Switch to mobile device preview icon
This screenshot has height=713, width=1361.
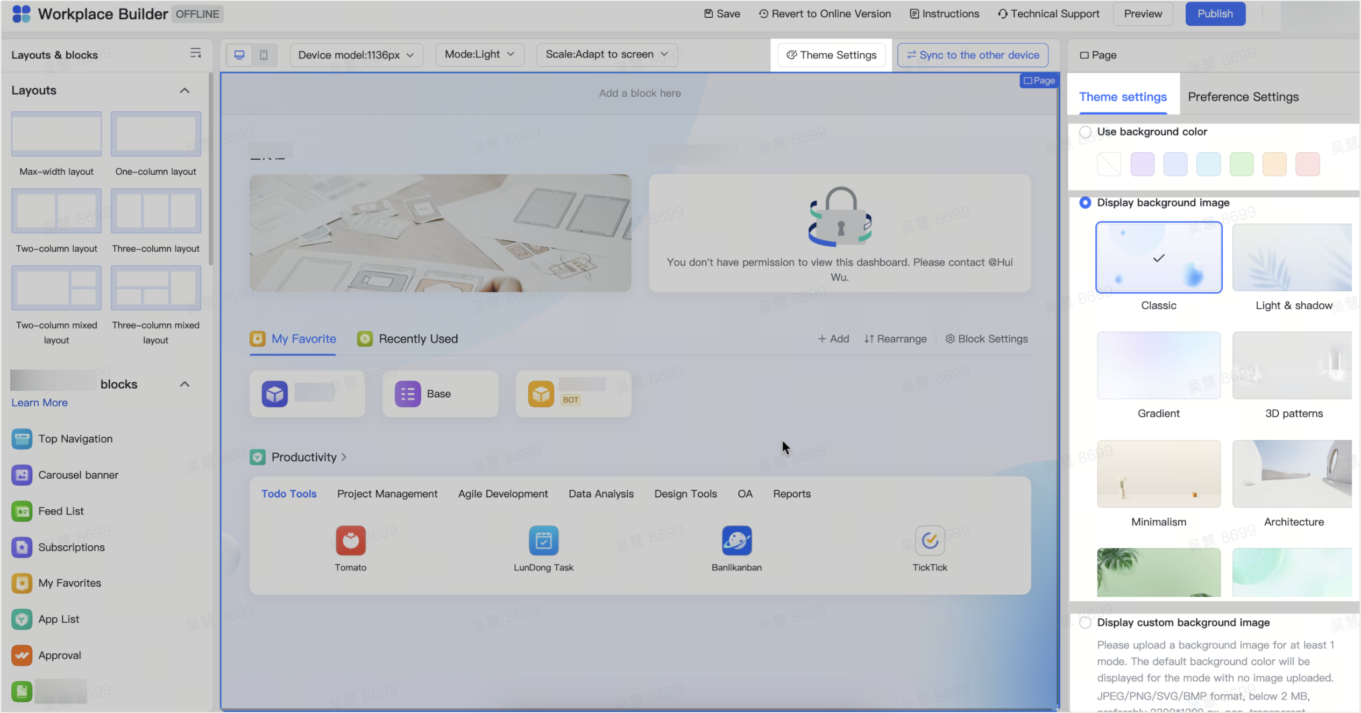click(x=265, y=54)
